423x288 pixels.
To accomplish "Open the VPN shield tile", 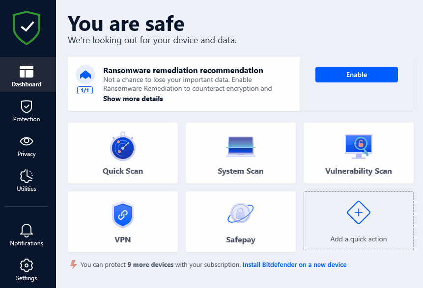I will [123, 221].
